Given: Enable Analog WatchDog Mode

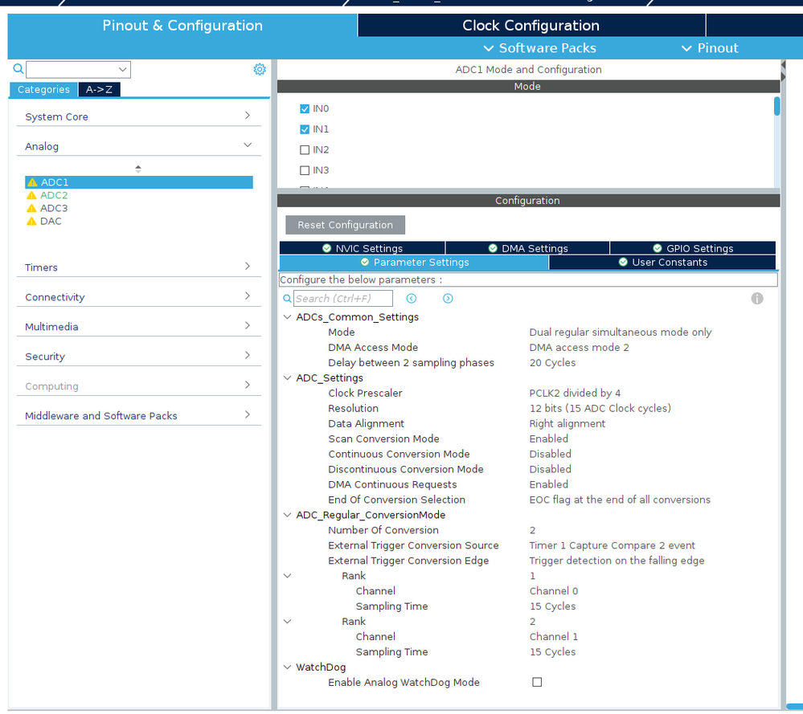Looking at the screenshot, I should pos(536,682).
